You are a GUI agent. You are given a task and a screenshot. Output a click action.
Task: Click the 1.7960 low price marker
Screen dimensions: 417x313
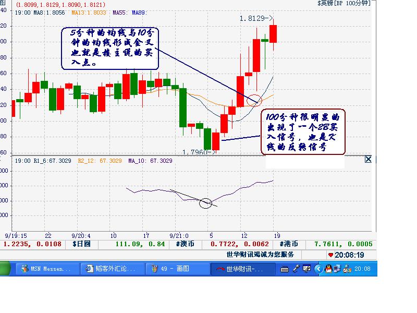(199, 152)
